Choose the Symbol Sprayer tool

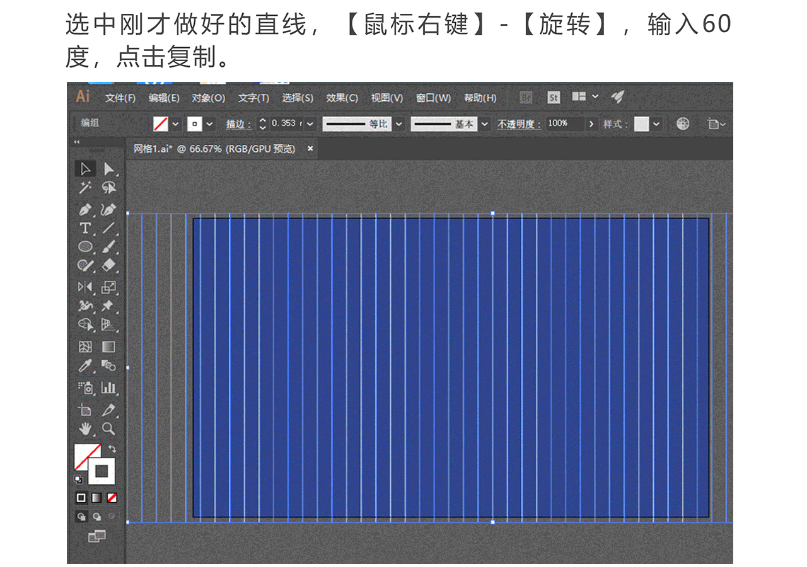pos(85,387)
